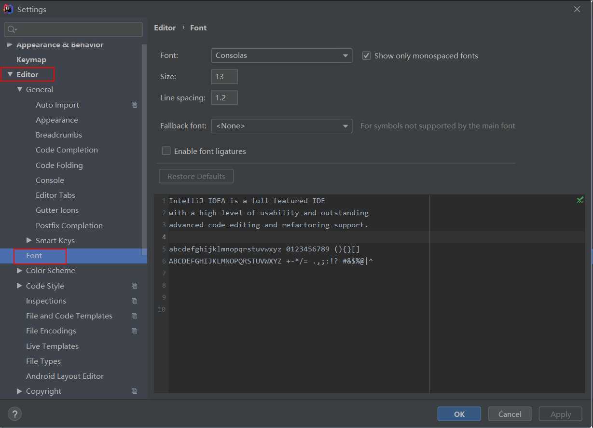Open the Font dropdown showing Consolas
Image resolution: width=593 pixels, height=428 pixels.
(282, 55)
